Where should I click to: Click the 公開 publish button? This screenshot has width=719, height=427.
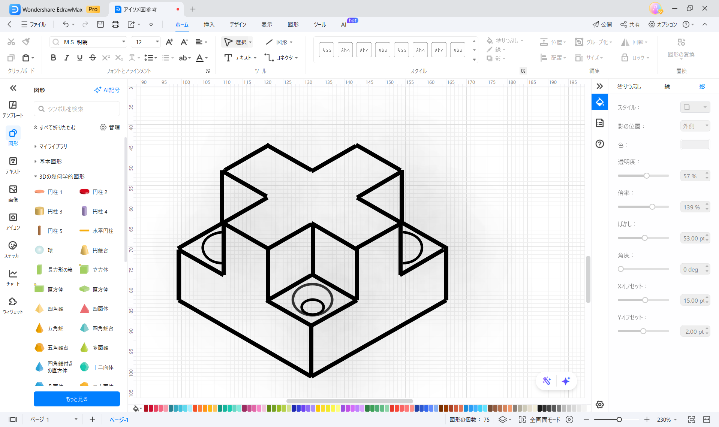[x=602, y=24]
